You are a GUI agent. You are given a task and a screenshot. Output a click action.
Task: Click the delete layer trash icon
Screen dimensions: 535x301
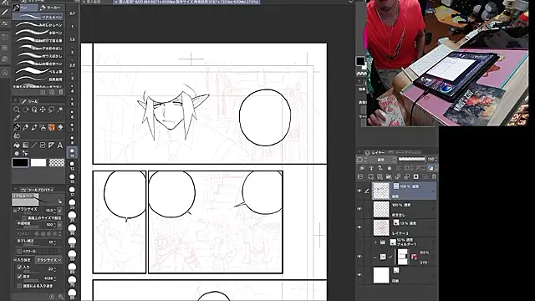[434, 176]
